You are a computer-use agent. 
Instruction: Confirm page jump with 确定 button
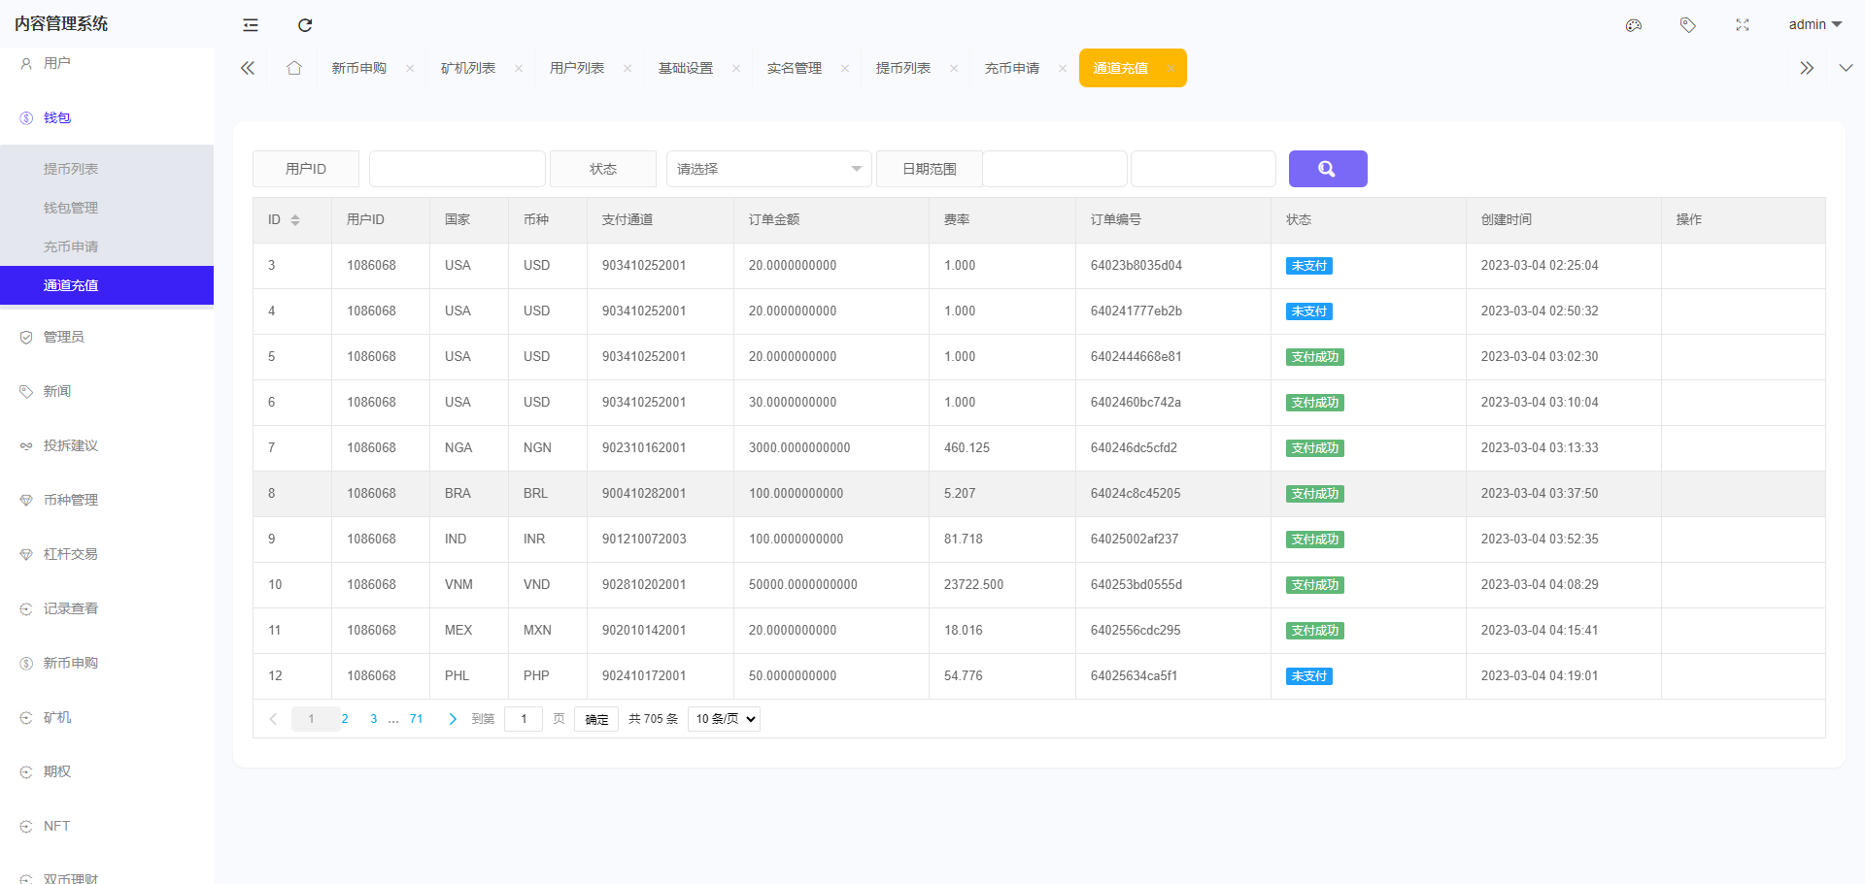pos(595,719)
